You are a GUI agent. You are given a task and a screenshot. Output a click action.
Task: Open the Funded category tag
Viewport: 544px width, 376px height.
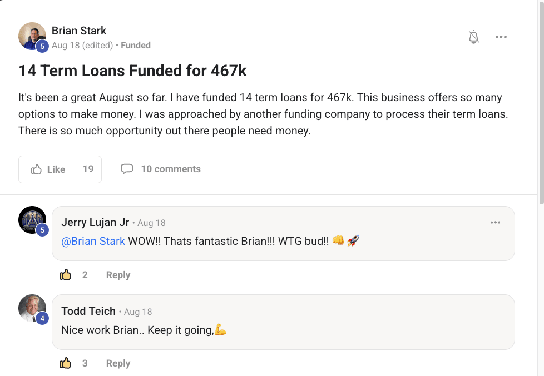pyautogui.click(x=136, y=46)
